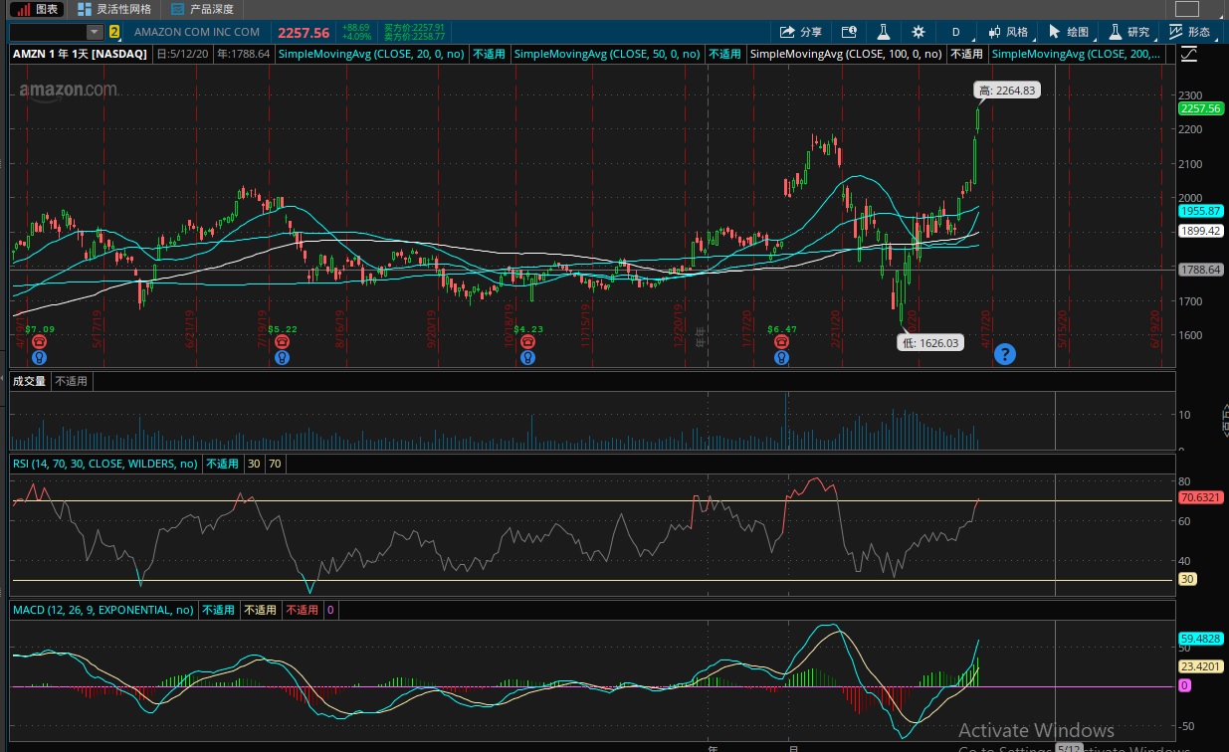Select SimpleMovingAvg (CLOSE, 50, 0, no) label

[x=608, y=55]
